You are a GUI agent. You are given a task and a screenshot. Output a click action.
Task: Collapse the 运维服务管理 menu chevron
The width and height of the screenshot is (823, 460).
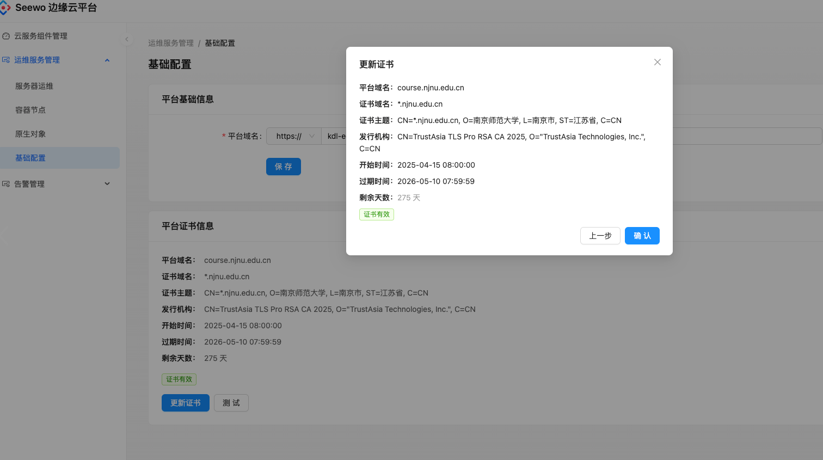(107, 60)
